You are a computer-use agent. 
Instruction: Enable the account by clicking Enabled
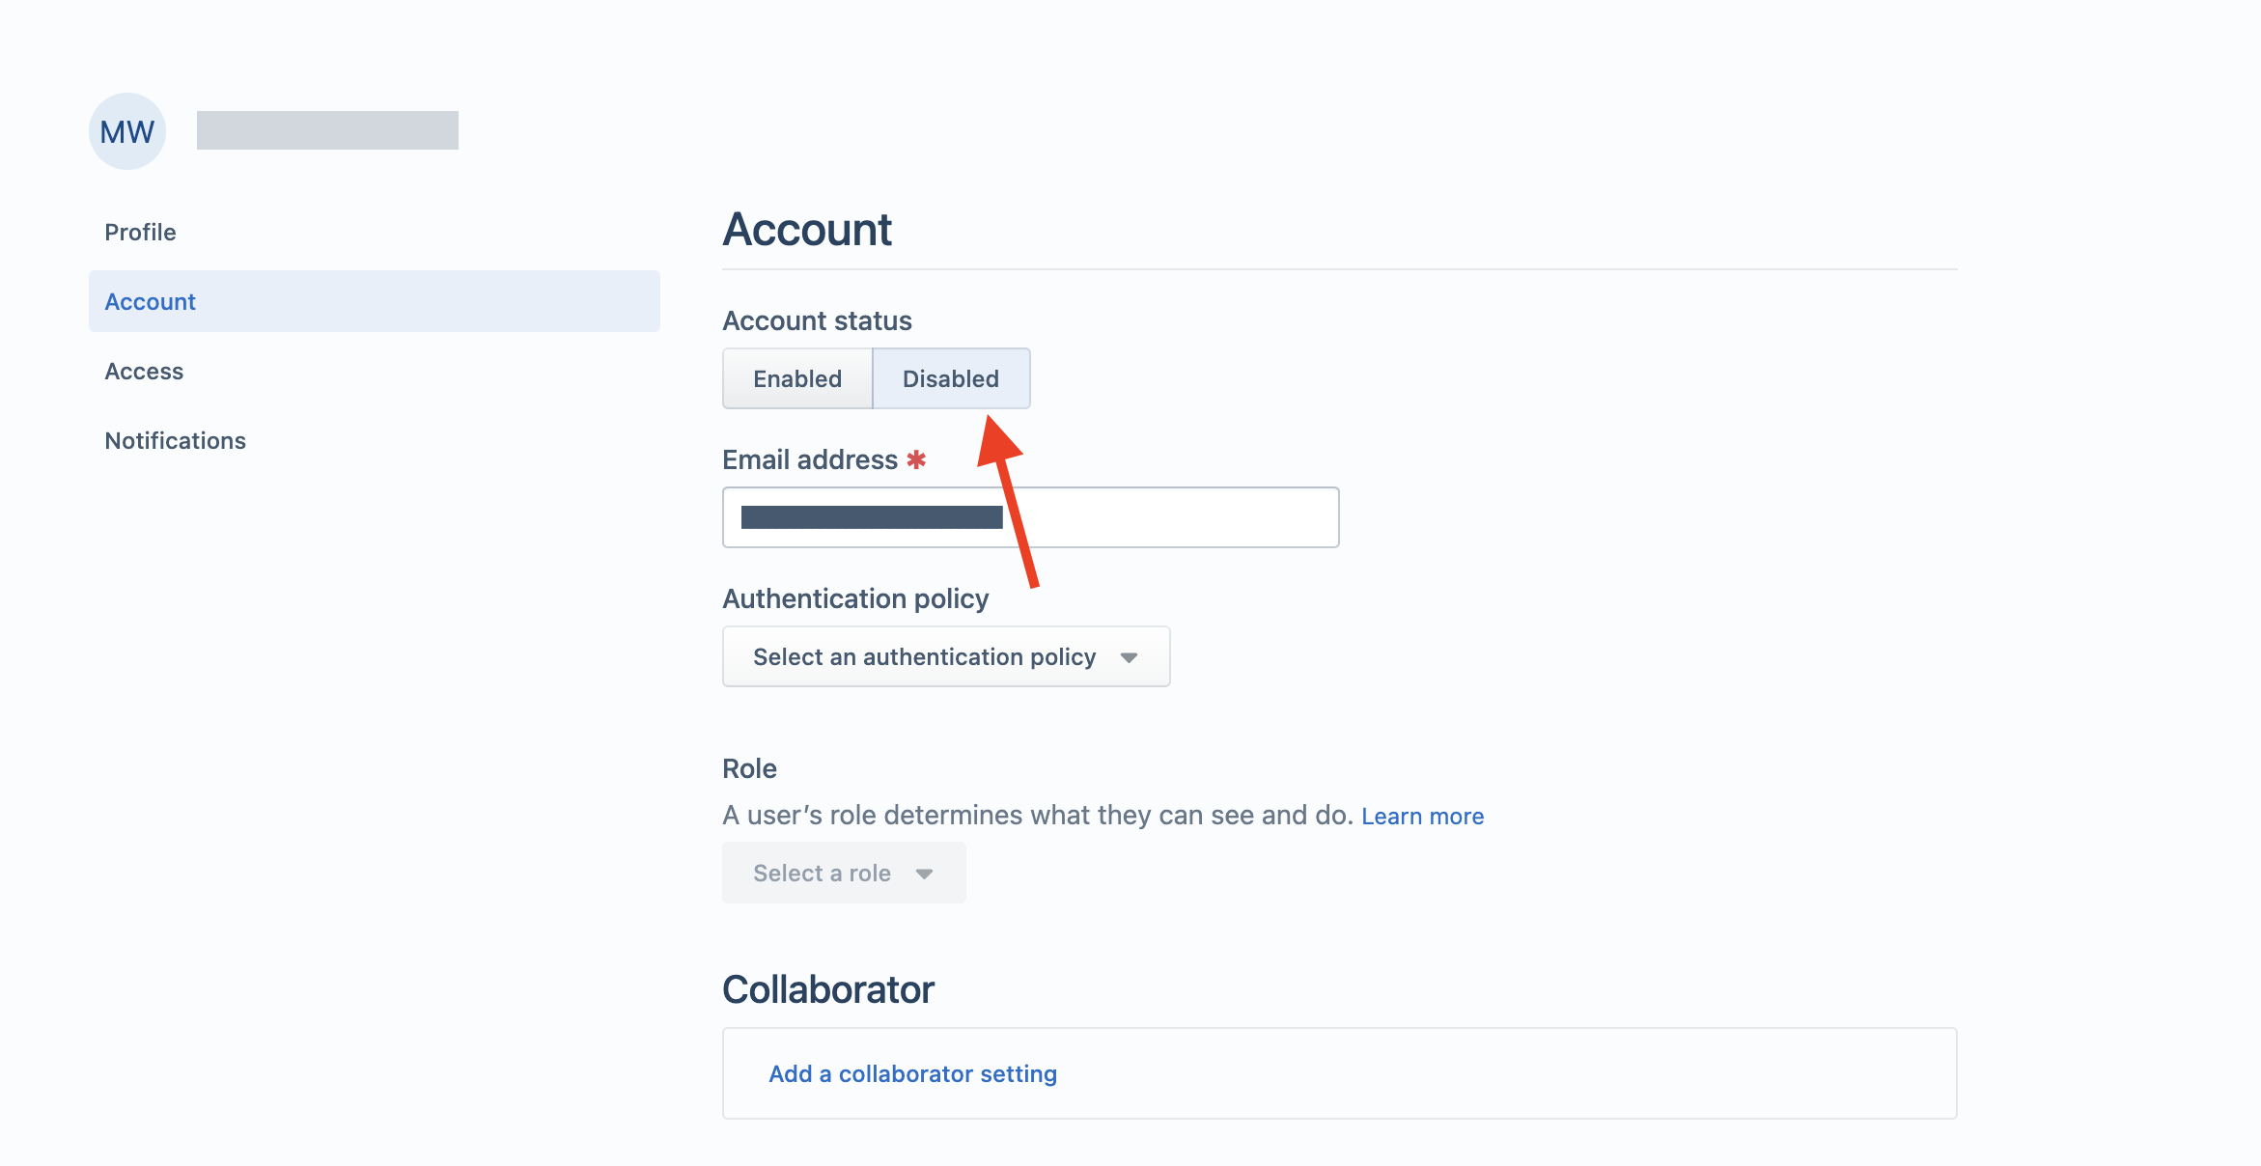(797, 378)
